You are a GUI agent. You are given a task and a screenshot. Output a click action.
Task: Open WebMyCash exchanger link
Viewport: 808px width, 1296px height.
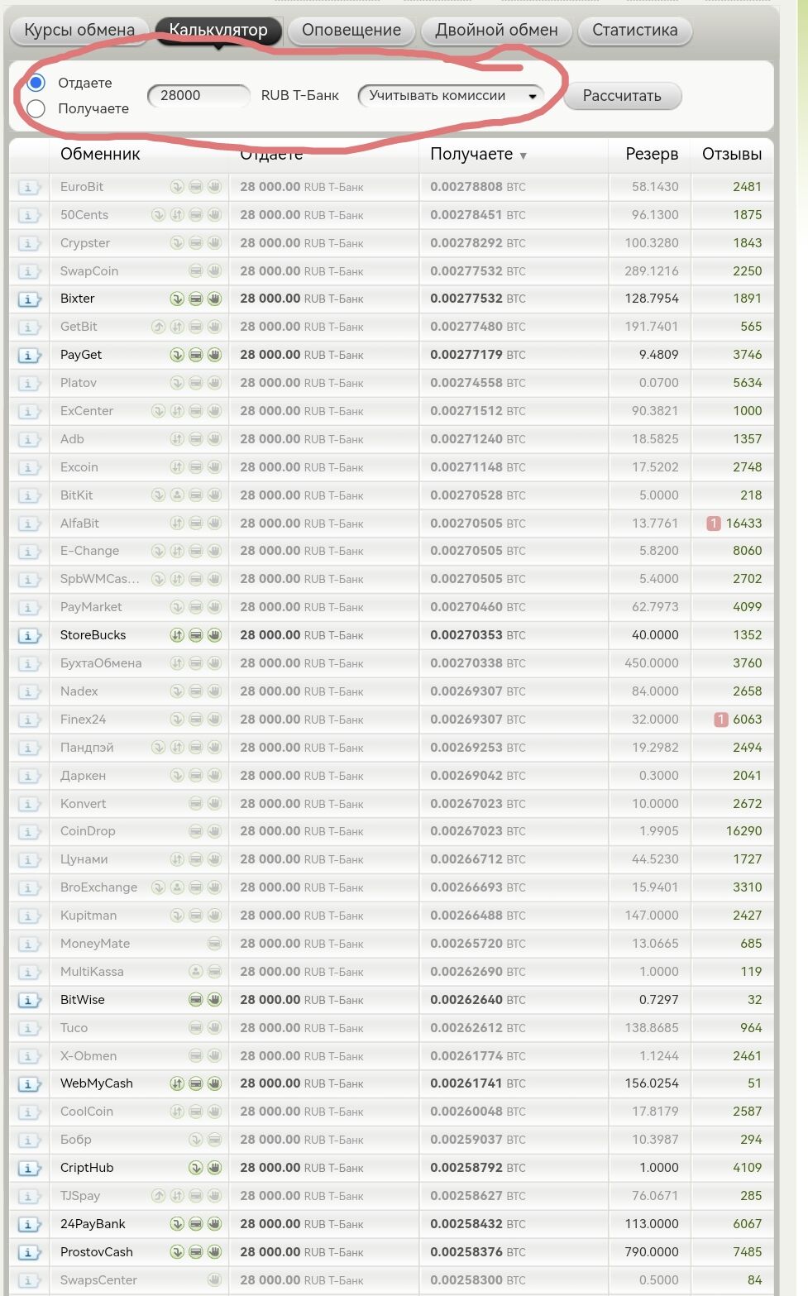click(x=97, y=1083)
